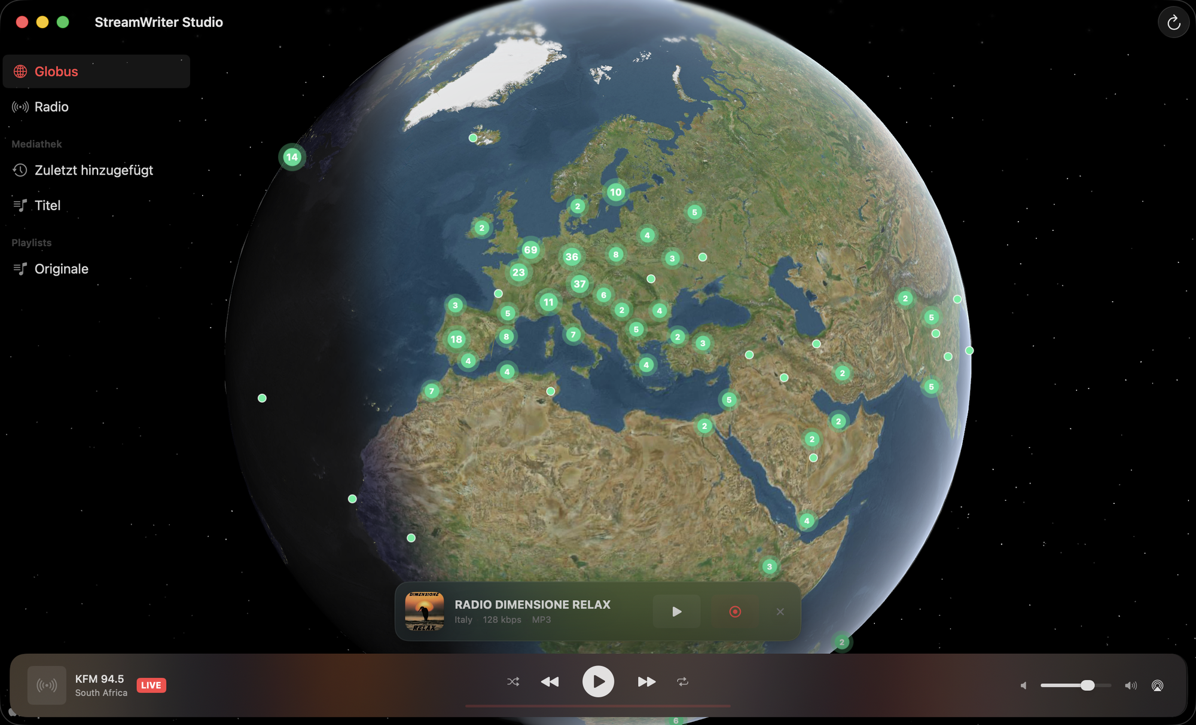Toggle shuffle in the player bar

point(513,682)
